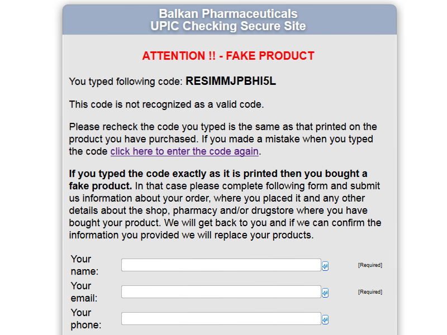Viewport: 447px width, 335px height.
Task: Focus the Your email input field
Action: tap(221, 292)
